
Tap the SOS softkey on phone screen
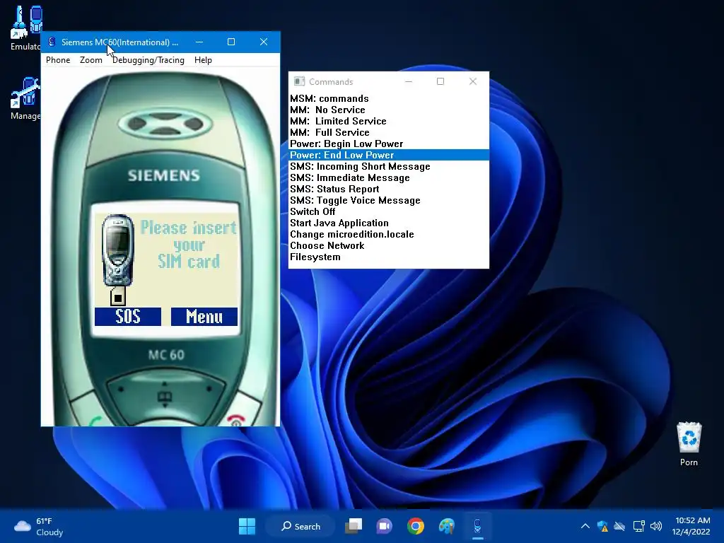(128, 317)
